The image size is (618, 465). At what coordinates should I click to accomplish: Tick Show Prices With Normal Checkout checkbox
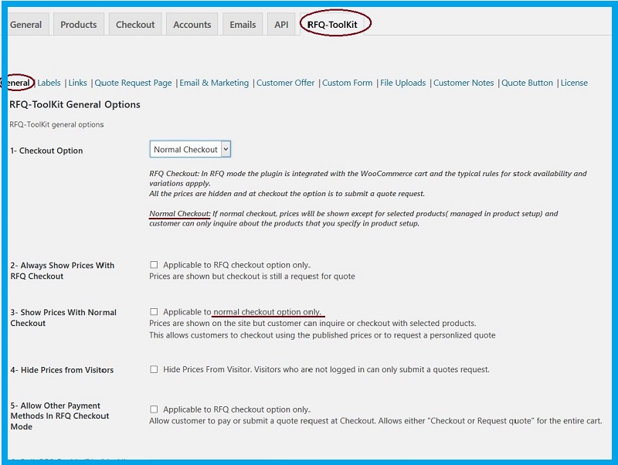tap(154, 312)
